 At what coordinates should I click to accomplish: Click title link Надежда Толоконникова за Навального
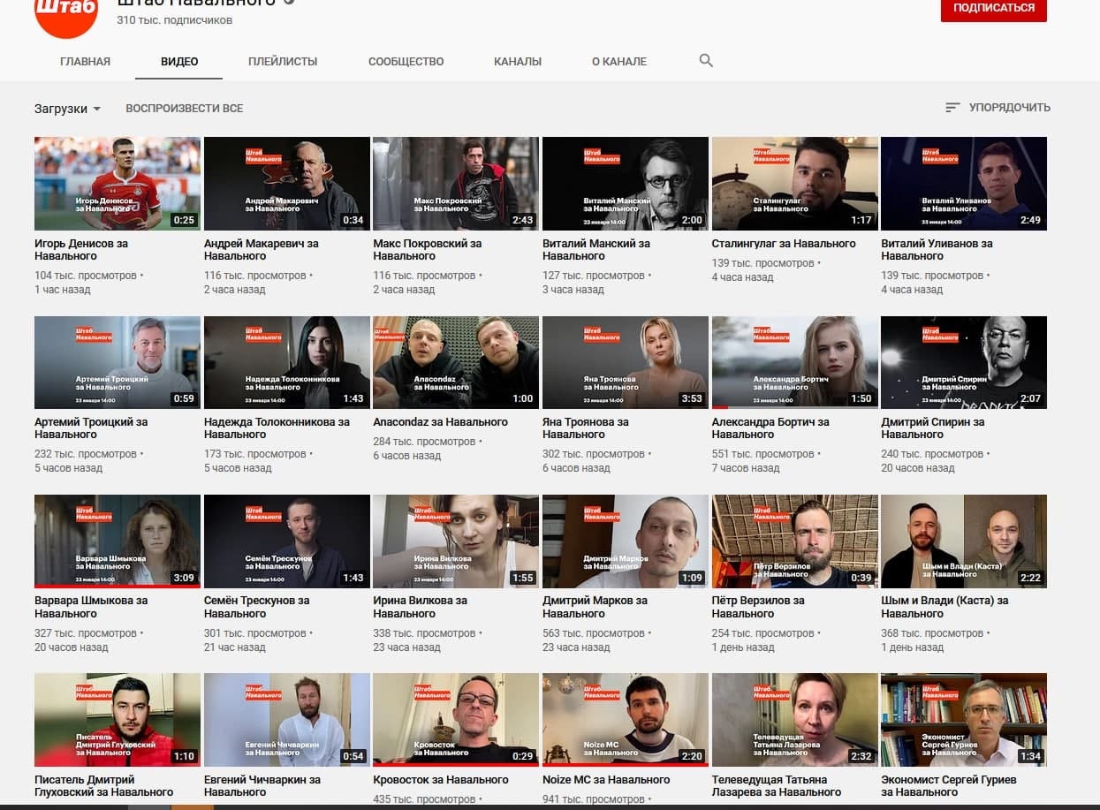(x=277, y=428)
